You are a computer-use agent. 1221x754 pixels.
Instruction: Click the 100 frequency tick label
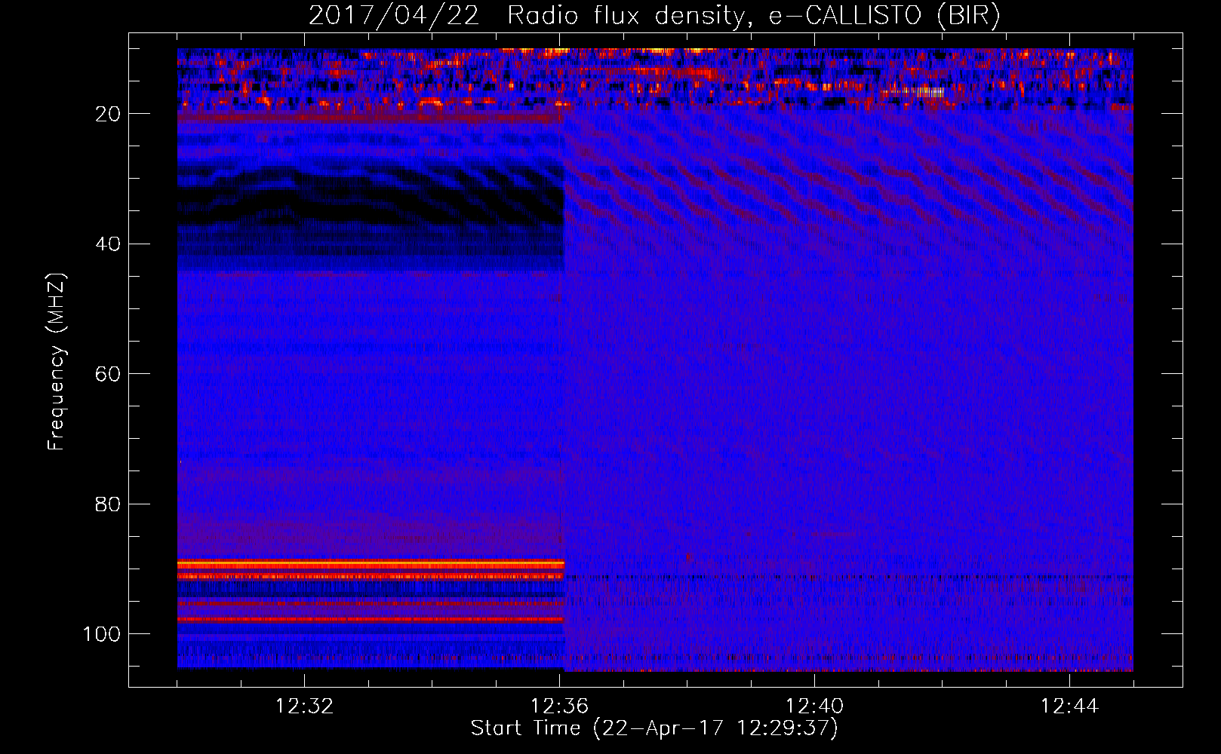pyautogui.click(x=102, y=634)
